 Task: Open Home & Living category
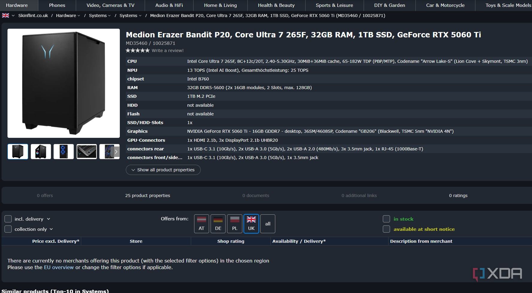220,5
